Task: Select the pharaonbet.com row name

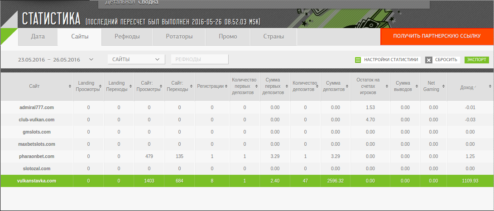Action: 37,157
